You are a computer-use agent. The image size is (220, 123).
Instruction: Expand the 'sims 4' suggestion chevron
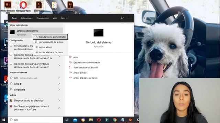tap(59, 84)
